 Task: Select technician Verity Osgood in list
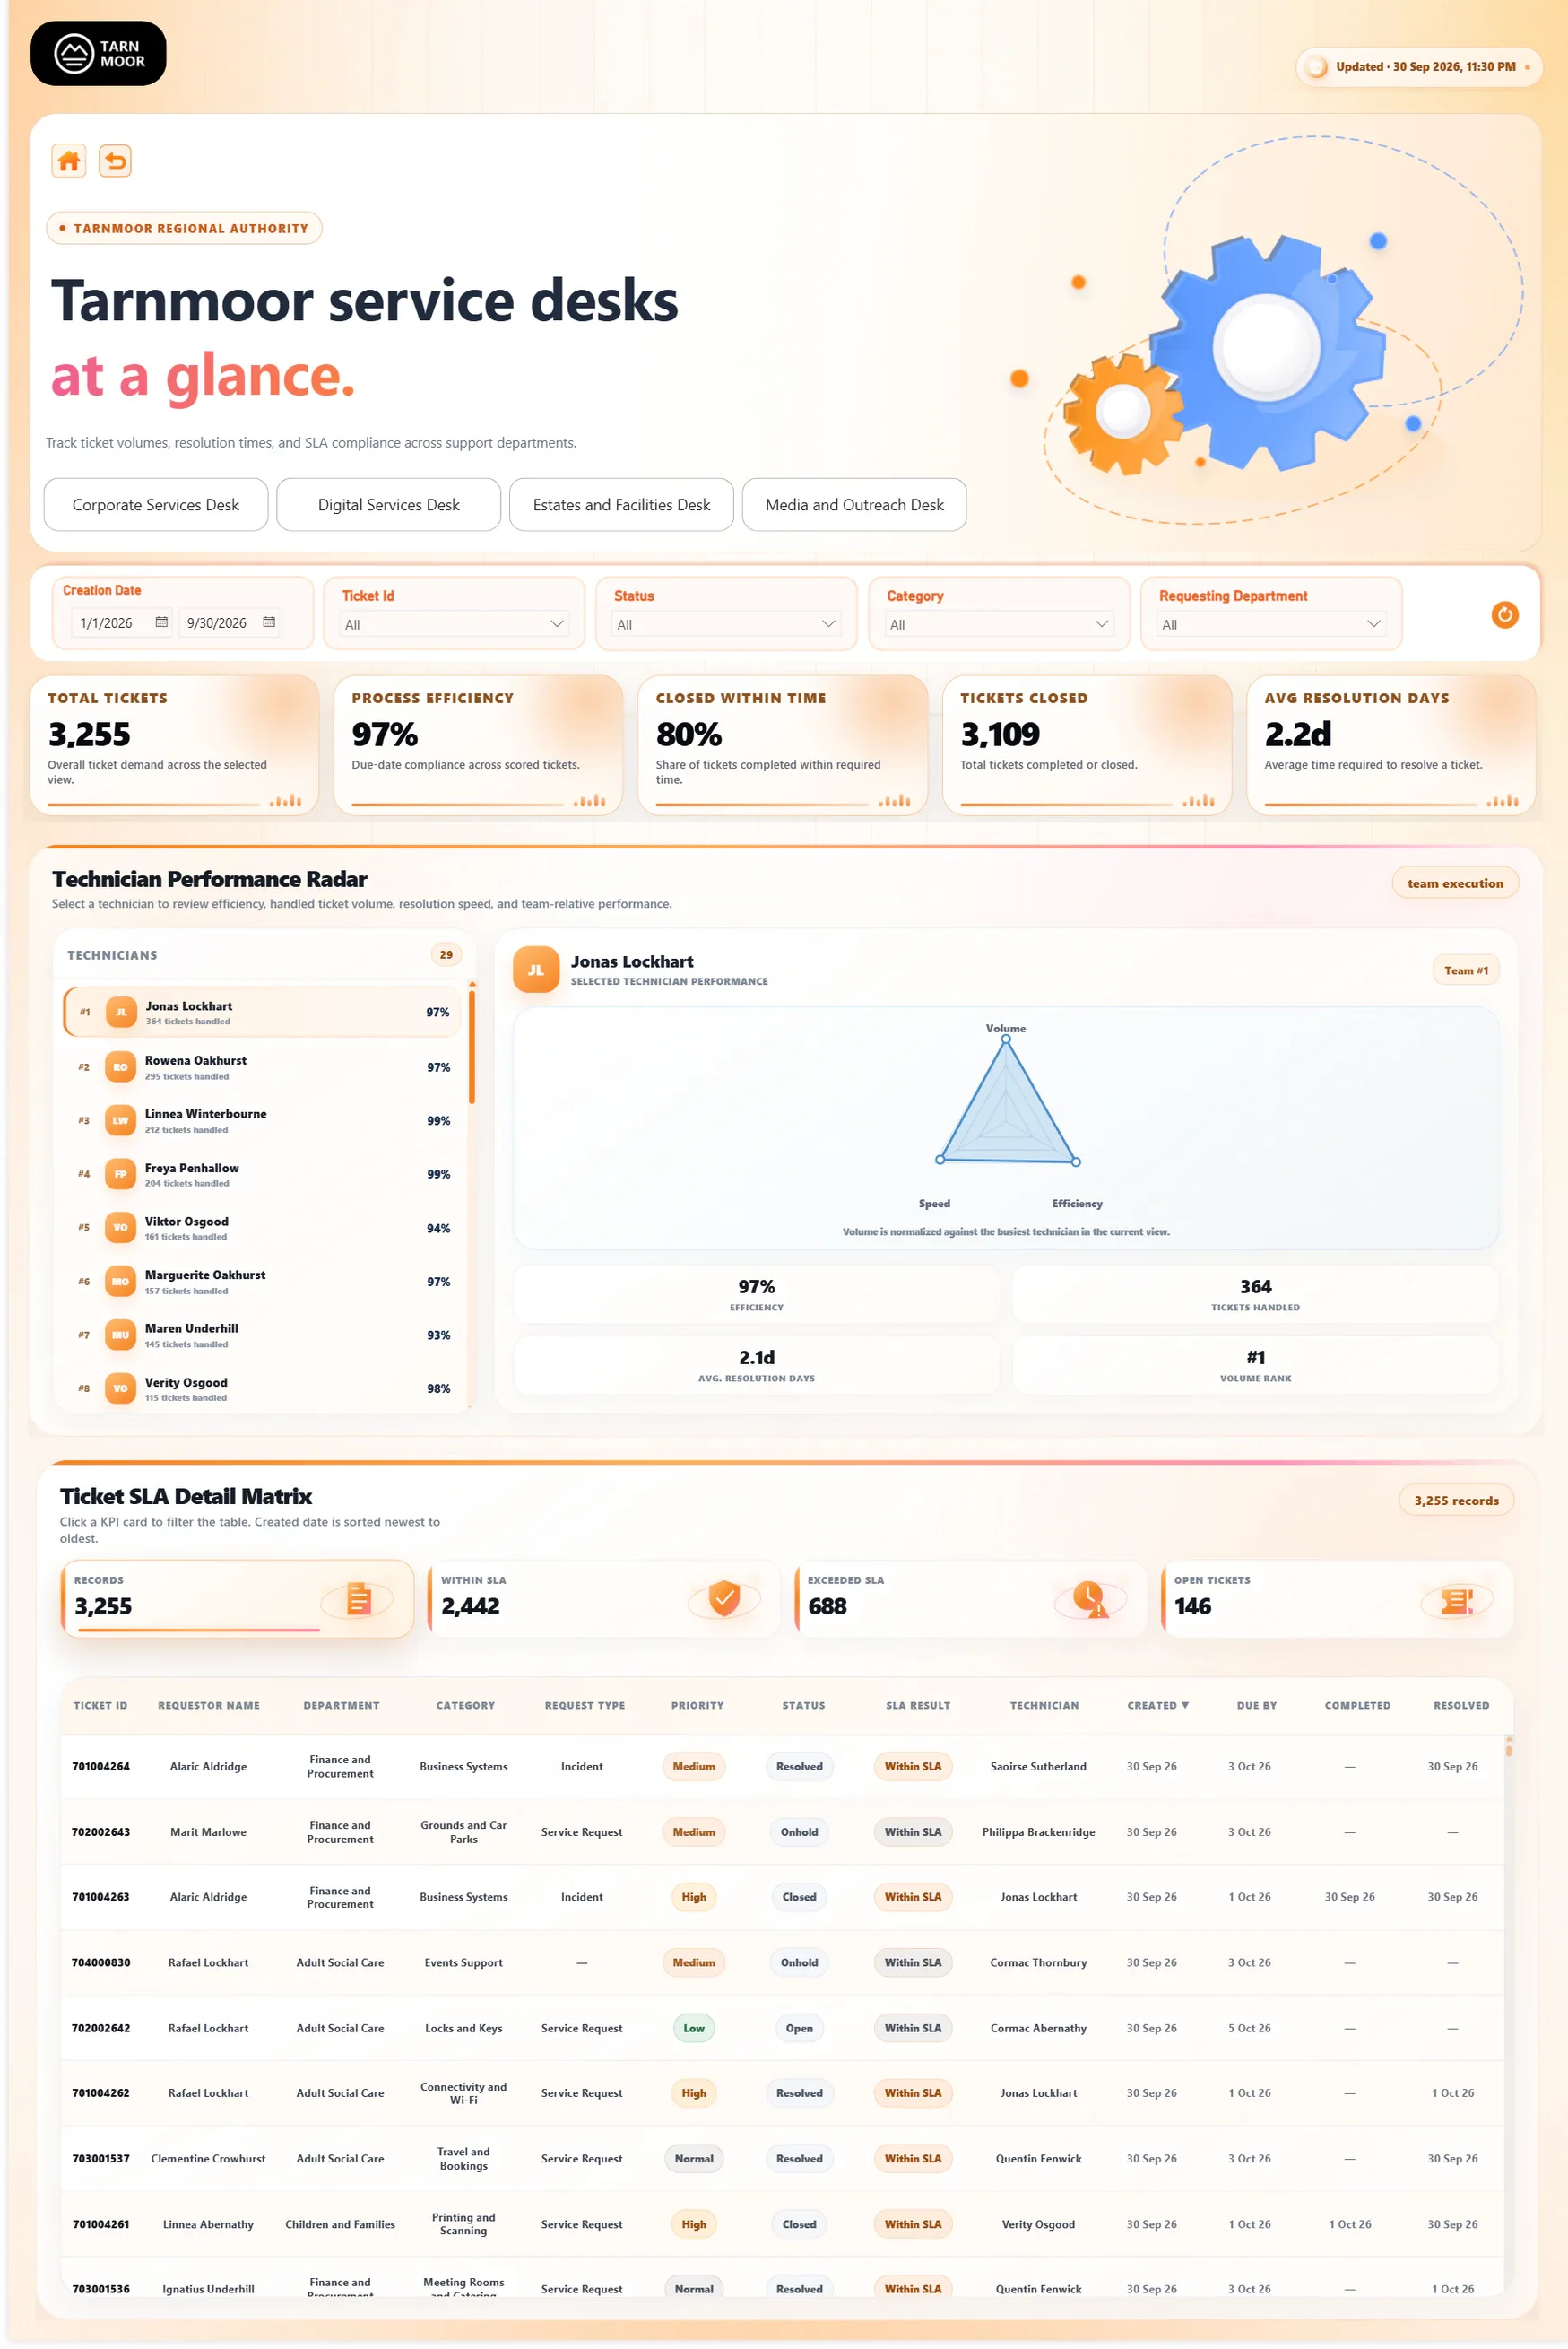point(263,1388)
